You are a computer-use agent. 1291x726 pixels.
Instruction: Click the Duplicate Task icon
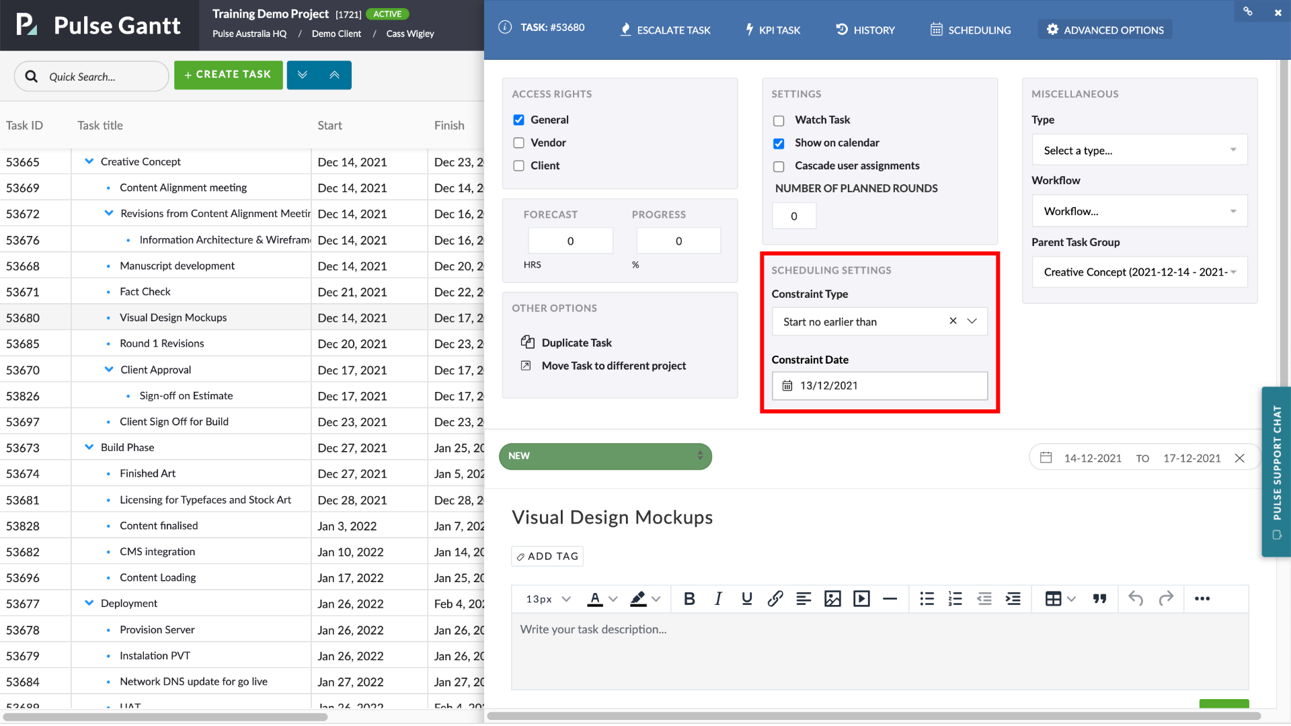click(x=527, y=342)
